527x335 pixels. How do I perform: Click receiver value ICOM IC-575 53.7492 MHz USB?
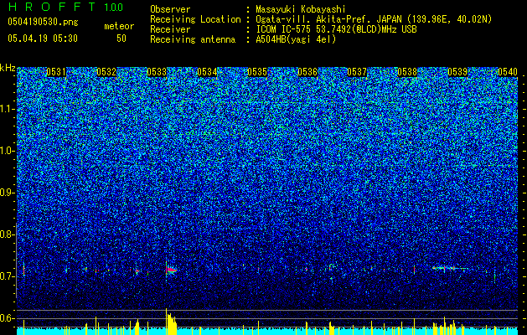tap(336, 29)
